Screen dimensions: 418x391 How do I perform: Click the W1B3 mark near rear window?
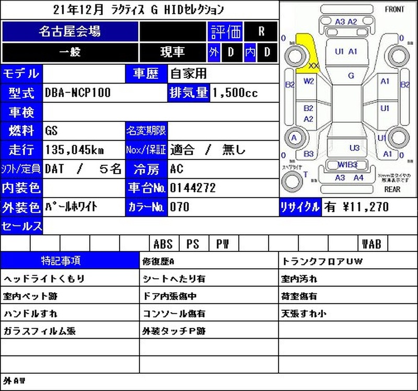click(x=347, y=165)
